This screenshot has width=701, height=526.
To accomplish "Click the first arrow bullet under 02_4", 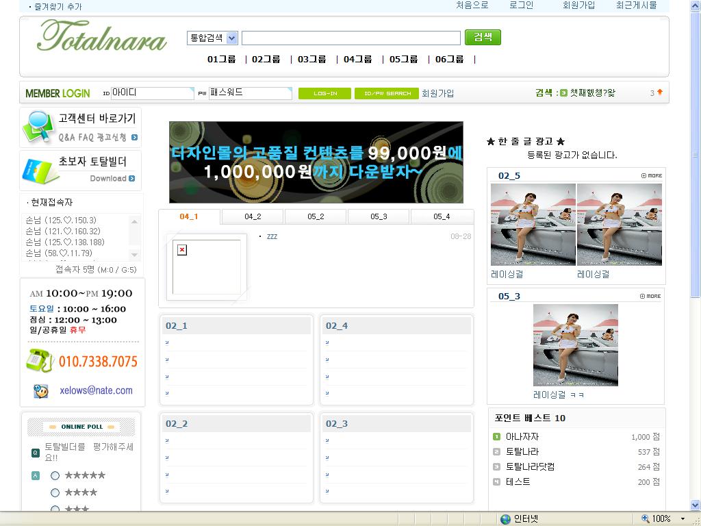I will click(327, 342).
